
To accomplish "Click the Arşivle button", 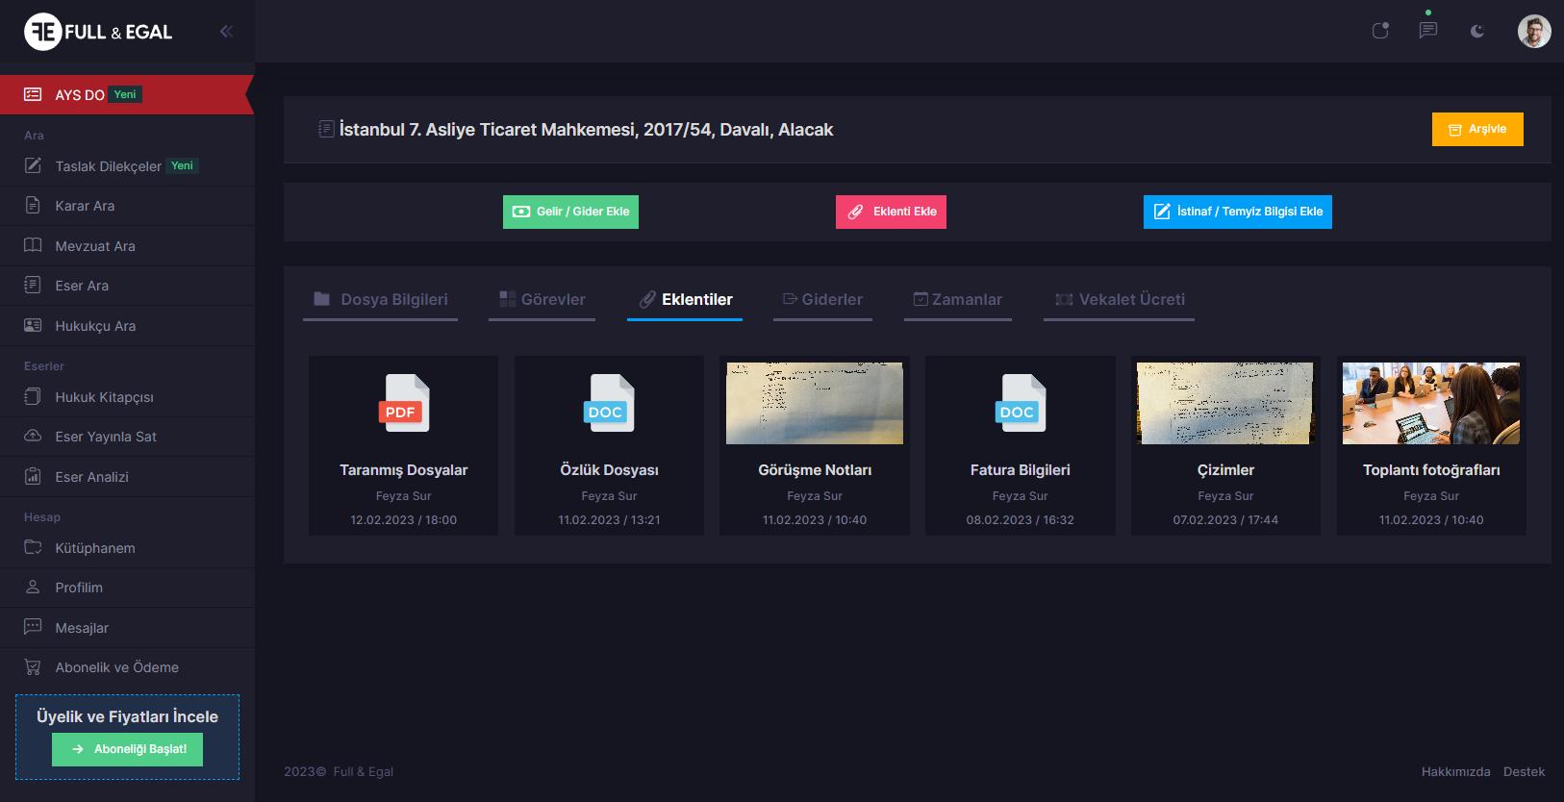I will click(1476, 130).
